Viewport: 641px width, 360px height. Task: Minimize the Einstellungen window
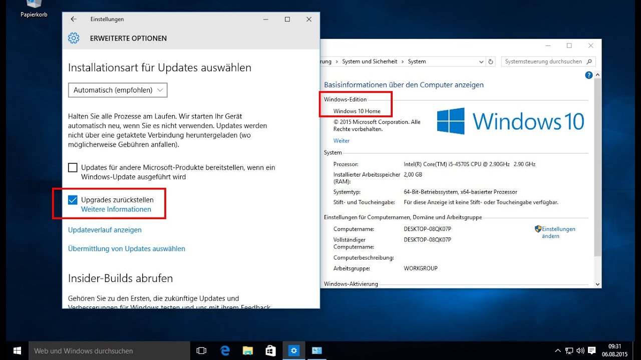point(265,19)
